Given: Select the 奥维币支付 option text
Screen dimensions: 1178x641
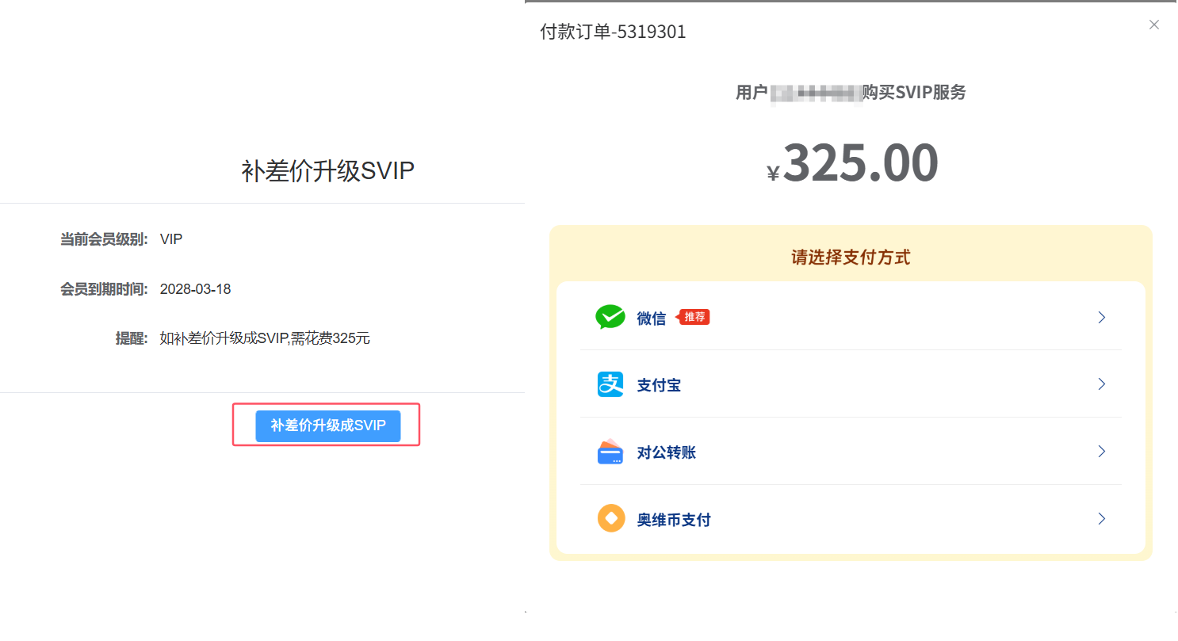Looking at the screenshot, I should (x=674, y=521).
